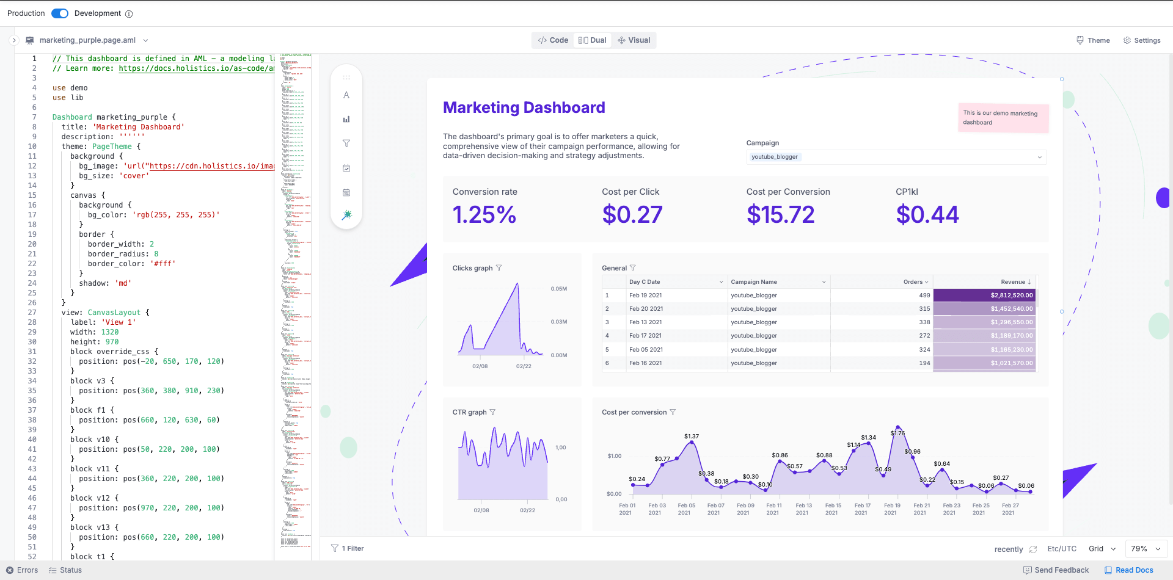Image resolution: width=1173 pixels, height=580 pixels.
Task: Click the Revenue column header to sort
Action: click(1013, 282)
